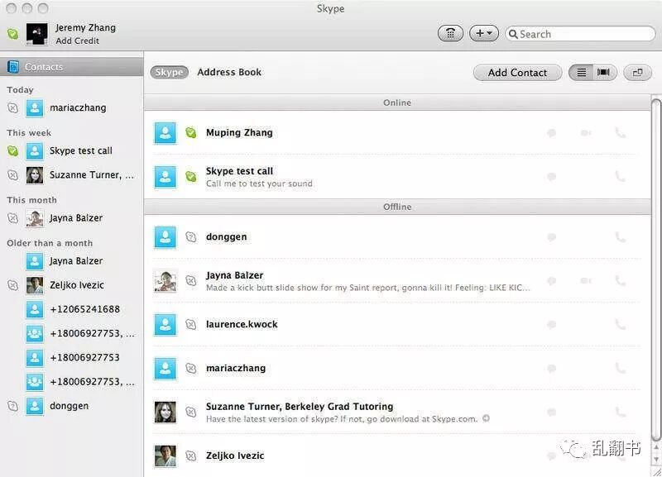Click the Offline section header
The width and height of the screenshot is (662, 477).
tap(397, 207)
